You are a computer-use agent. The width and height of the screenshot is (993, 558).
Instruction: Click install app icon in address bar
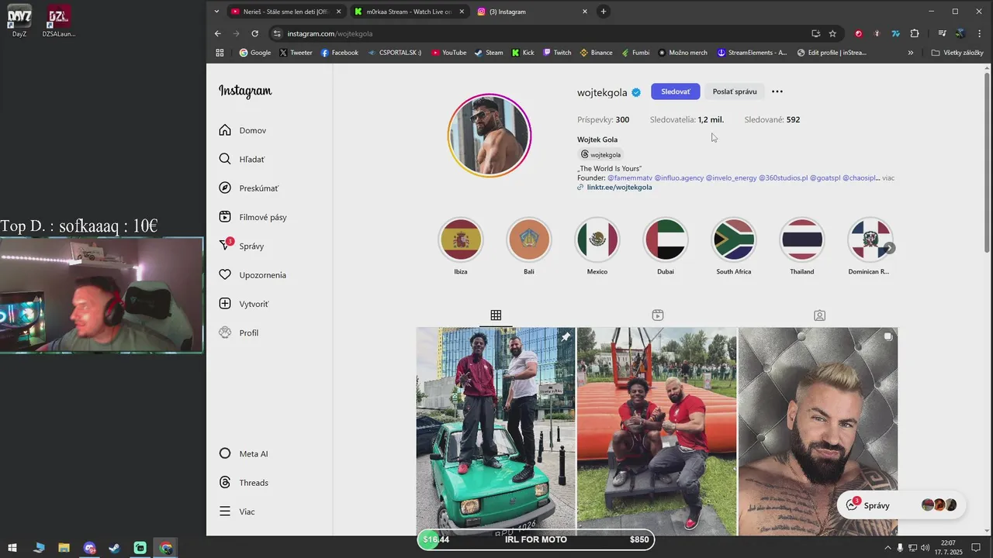click(815, 33)
